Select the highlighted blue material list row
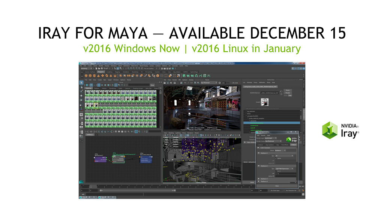Viewport: 384px width, 216px height. [271, 123]
